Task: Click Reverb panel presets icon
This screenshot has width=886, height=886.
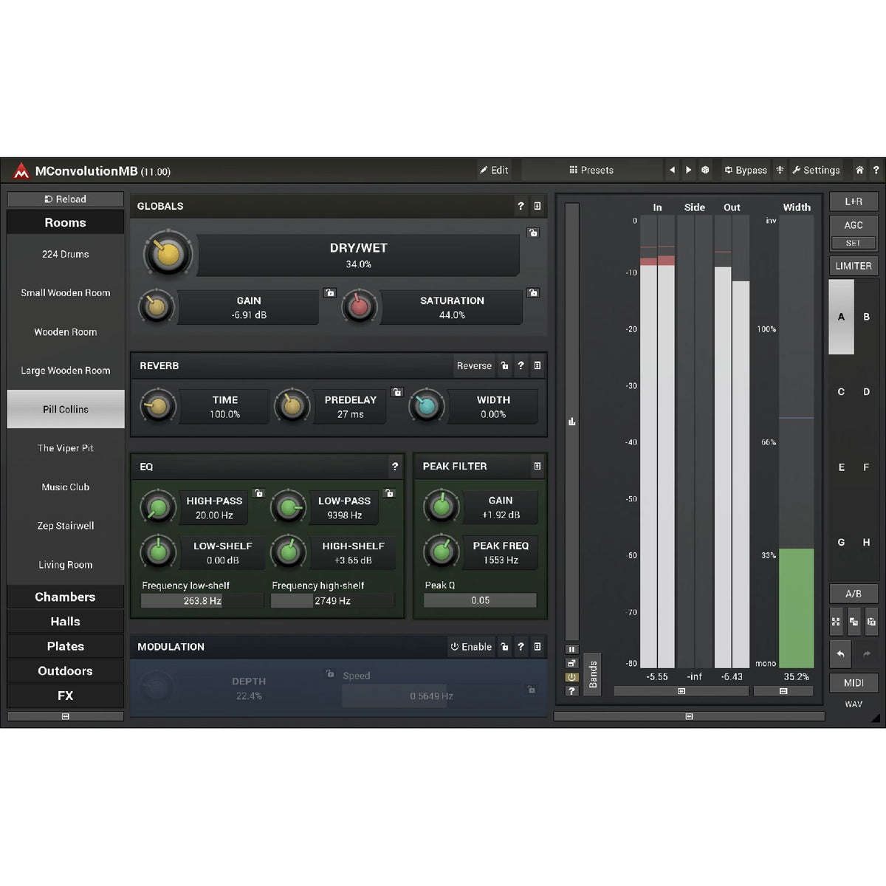Action: click(x=538, y=365)
